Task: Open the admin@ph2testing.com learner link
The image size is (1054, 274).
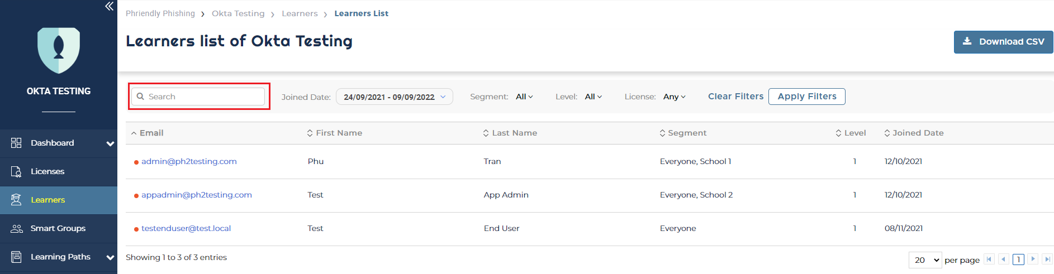Action: pyautogui.click(x=189, y=161)
